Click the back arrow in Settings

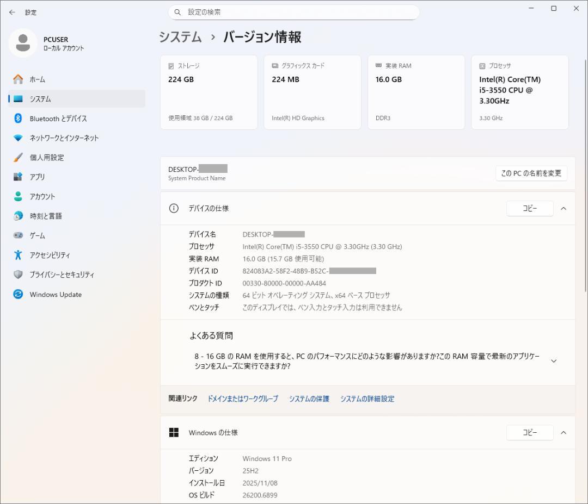(x=12, y=12)
